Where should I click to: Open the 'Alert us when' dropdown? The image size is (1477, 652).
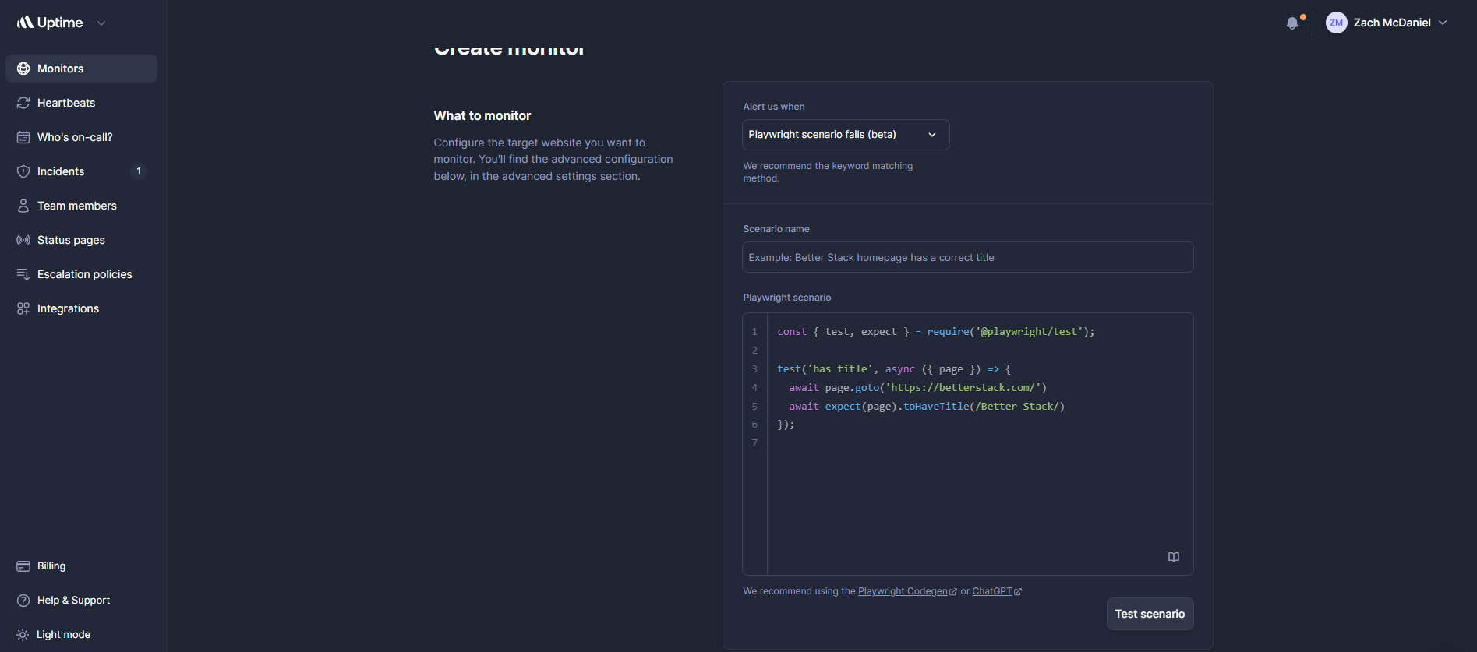pos(845,135)
